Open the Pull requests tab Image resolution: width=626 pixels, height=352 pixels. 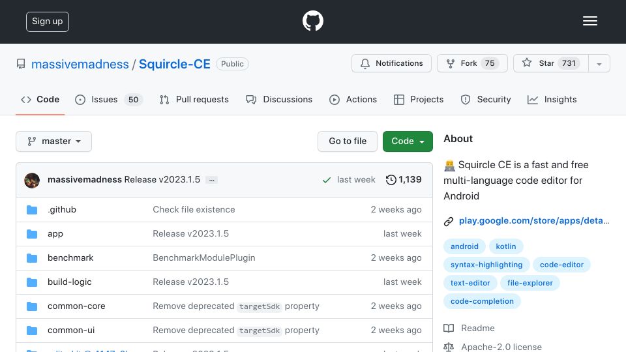point(194,99)
